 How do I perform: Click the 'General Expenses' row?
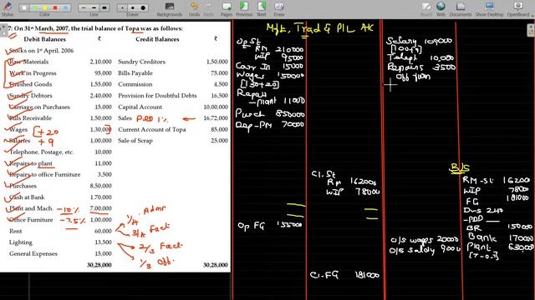click(x=33, y=253)
